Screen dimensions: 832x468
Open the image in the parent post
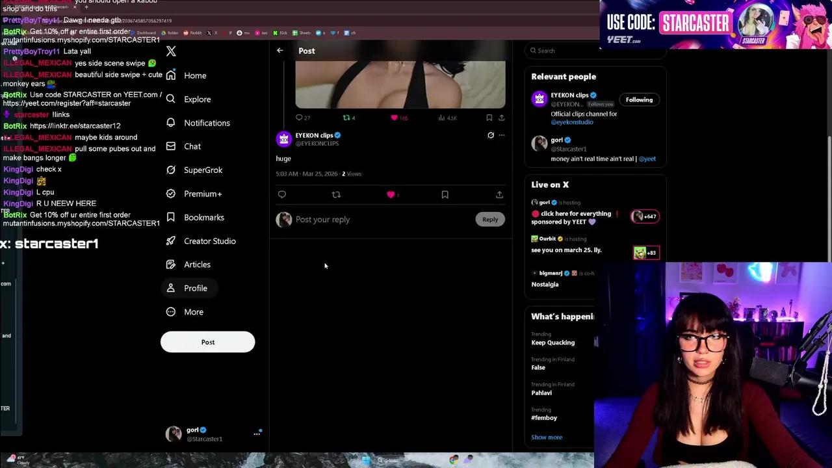[400, 84]
